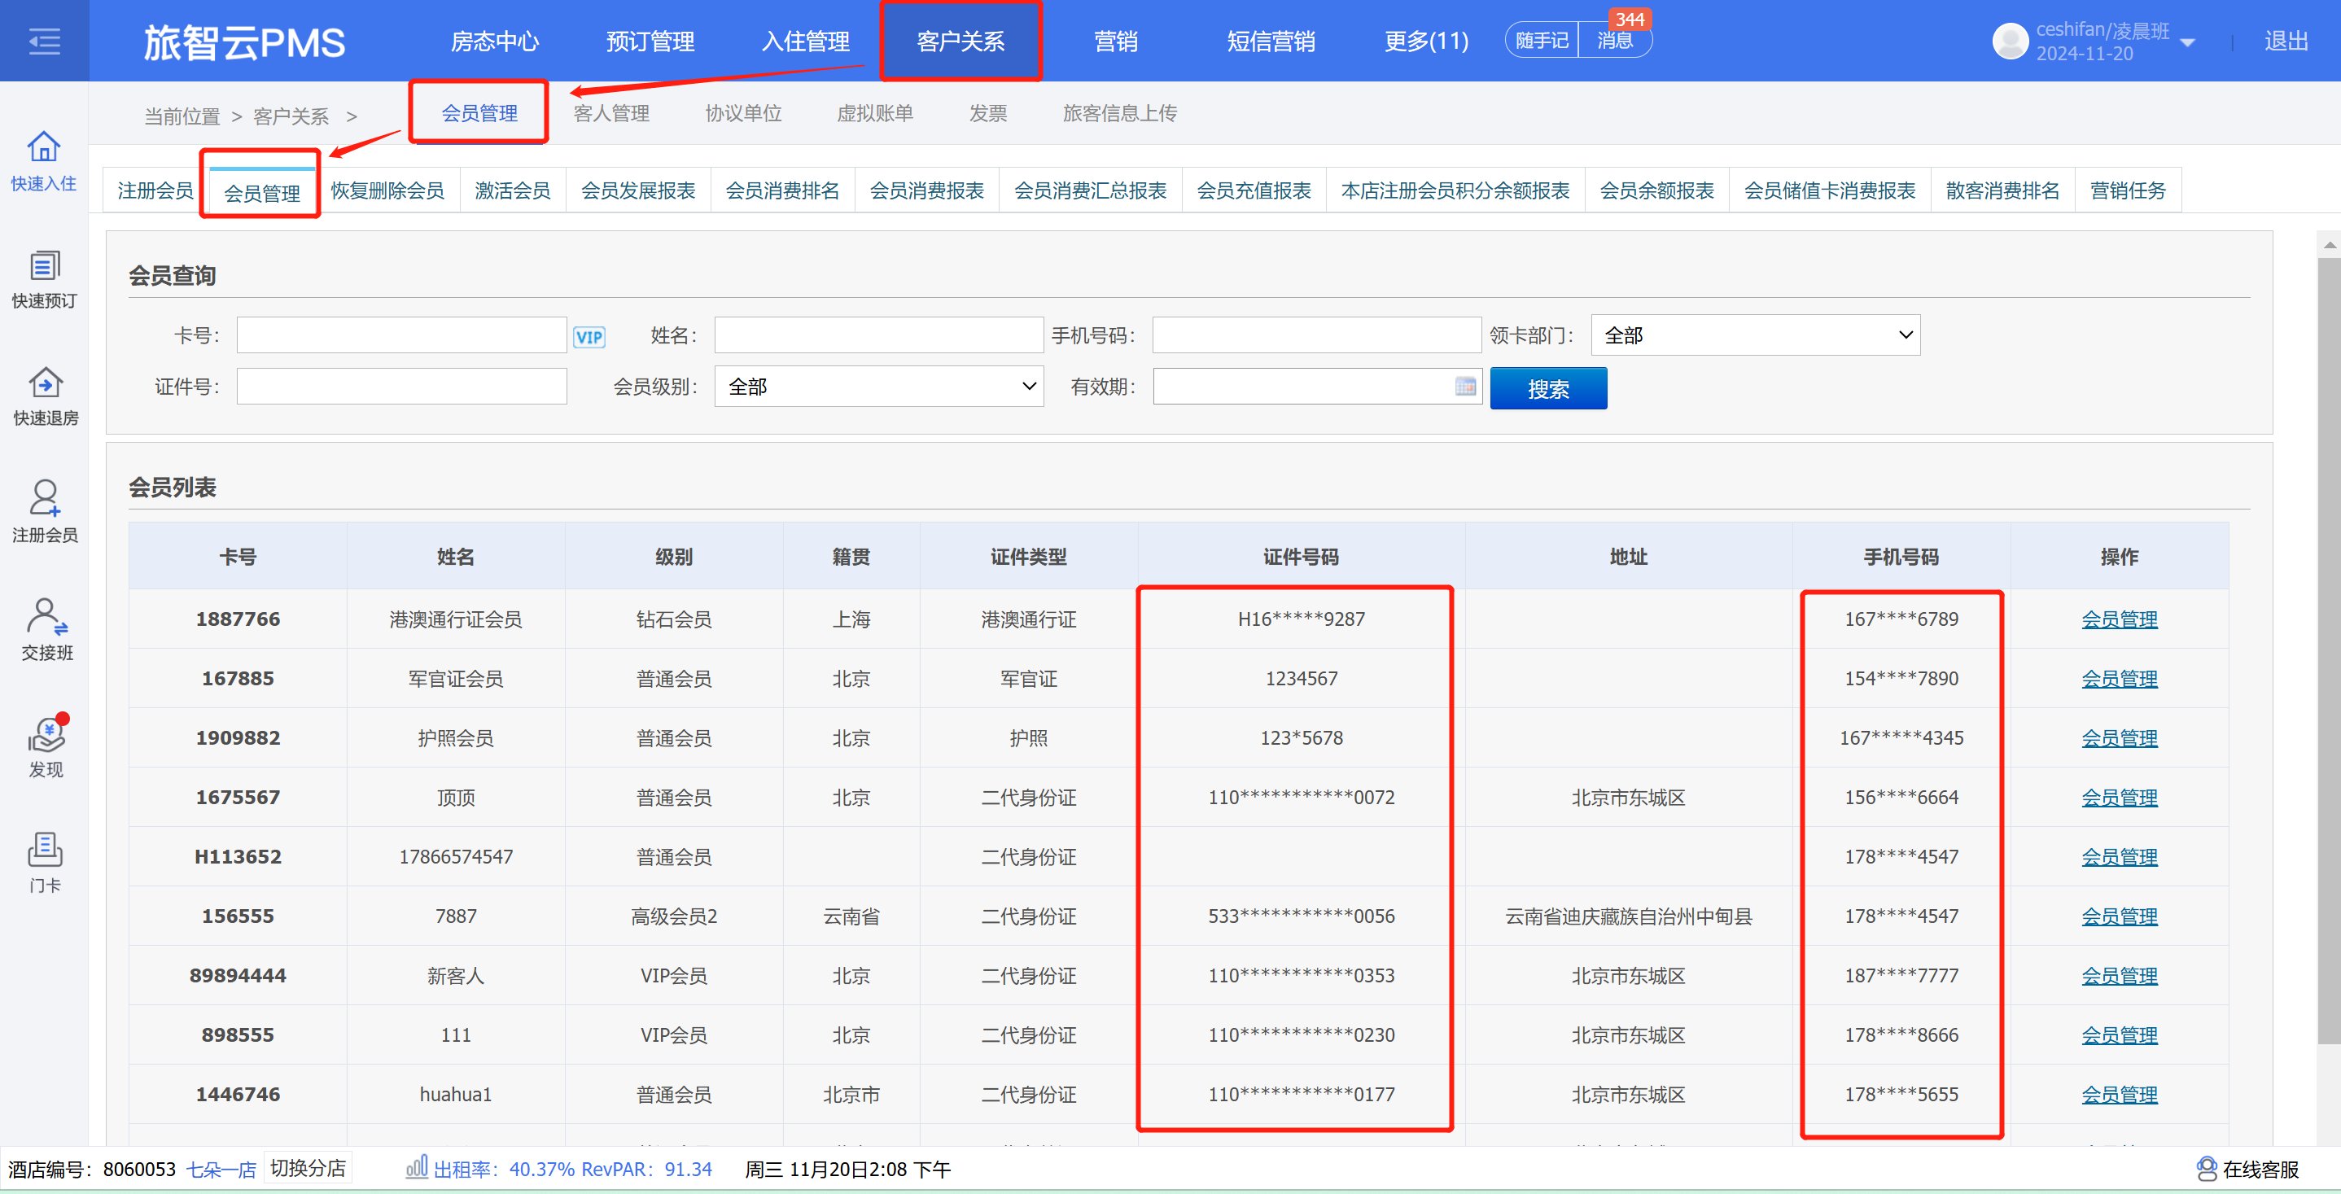
Task: Open 消息 notifications with 344 badge
Action: (1615, 40)
